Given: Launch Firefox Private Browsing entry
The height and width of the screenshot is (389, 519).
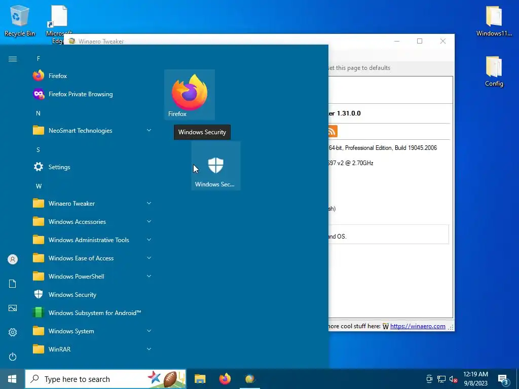Looking at the screenshot, I should [93, 94].
